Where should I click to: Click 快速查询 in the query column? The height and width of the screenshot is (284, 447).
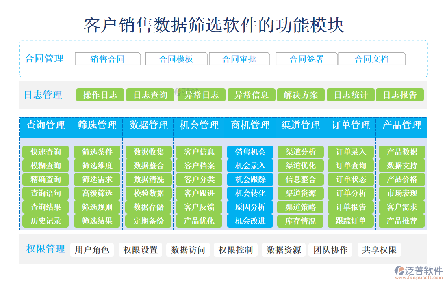pyautogui.click(x=46, y=152)
